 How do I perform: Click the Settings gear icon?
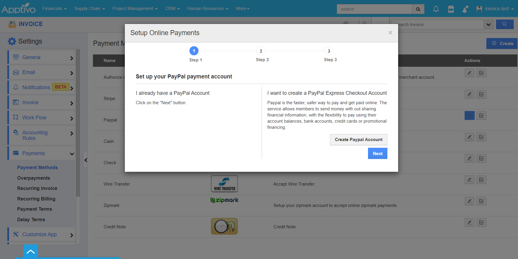click(x=12, y=41)
